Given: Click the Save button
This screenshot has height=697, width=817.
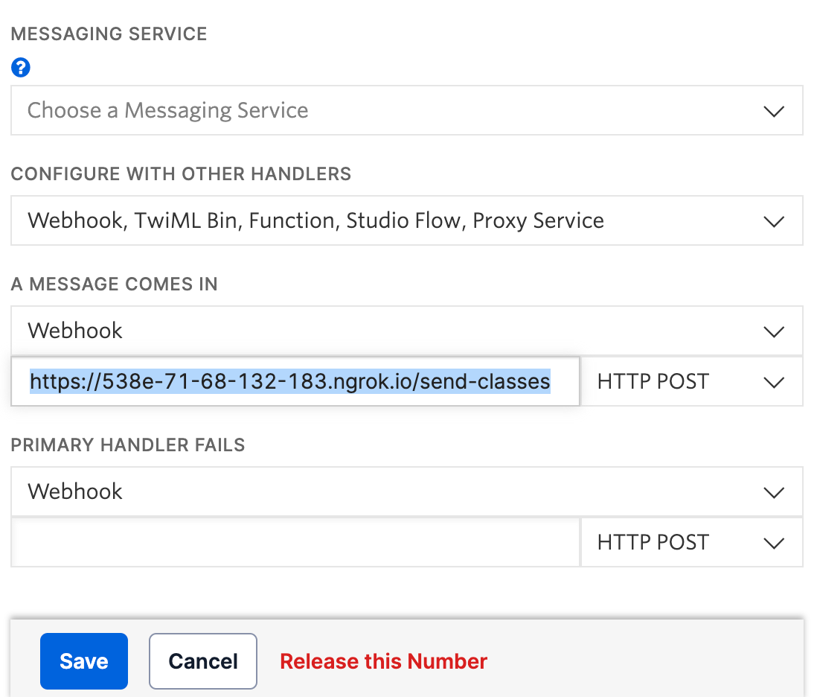Looking at the screenshot, I should (84, 661).
